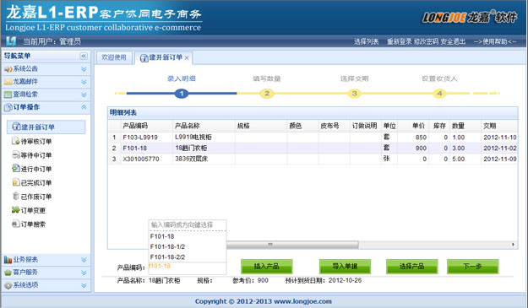Click the 修改密码 link
The width and height of the screenshot is (528, 308).
point(426,41)
